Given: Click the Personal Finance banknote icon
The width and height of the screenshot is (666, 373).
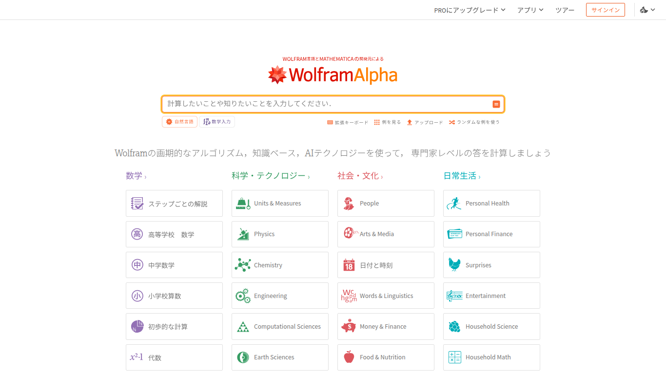Looking at the screenshot, I should 454,234.
